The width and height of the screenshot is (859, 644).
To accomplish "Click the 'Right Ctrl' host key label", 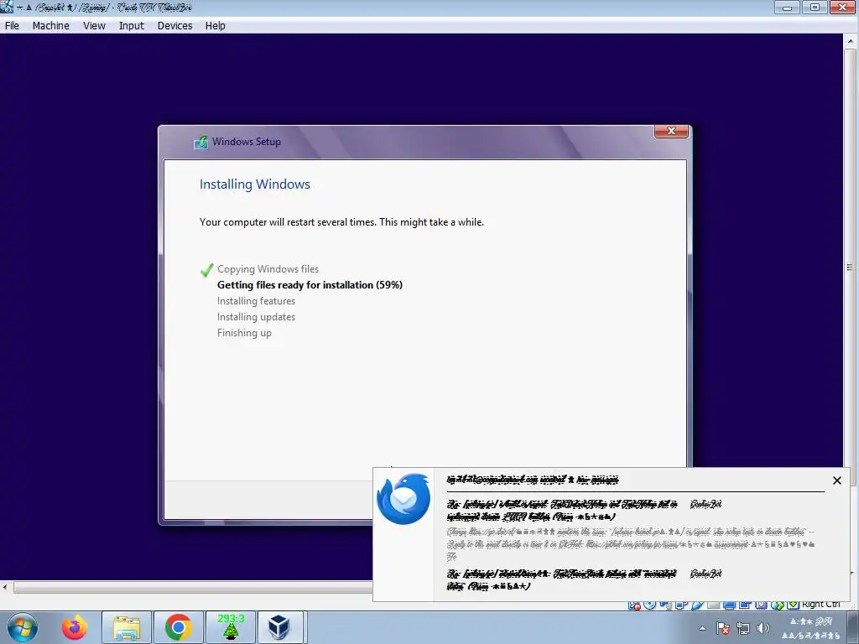I will (x=820, y=604).
